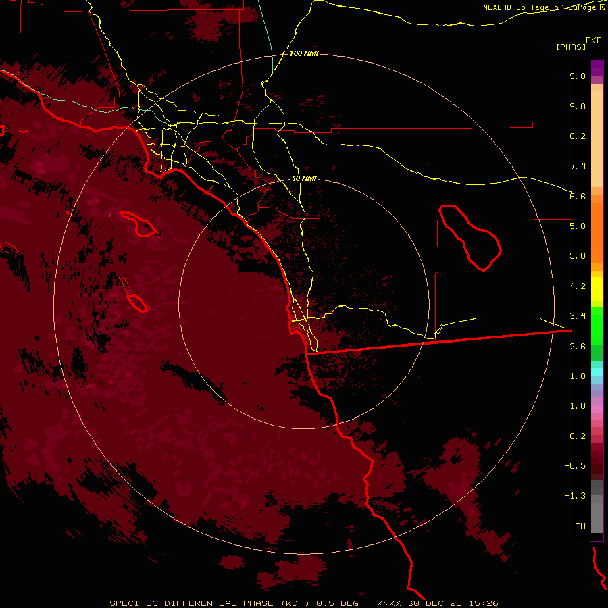This screenshot has height=608, width=608.
Task: Pick the pink segment of the color bar
Action: coord(597,409)
